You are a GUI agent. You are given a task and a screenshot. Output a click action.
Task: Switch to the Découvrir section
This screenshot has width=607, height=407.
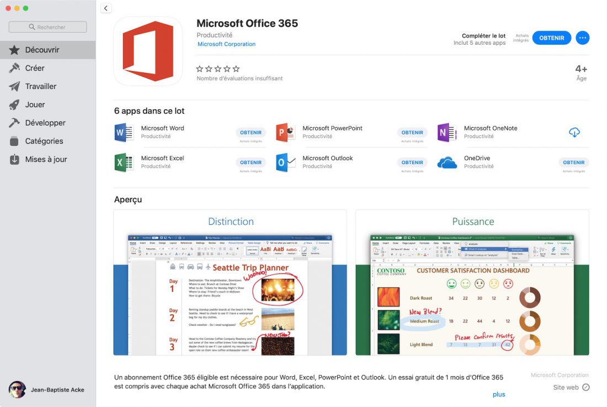(14, 50)
